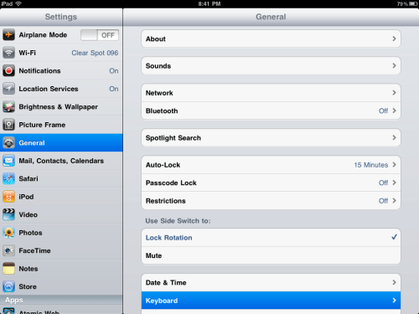Open FaceTime settings

point(61,250)
